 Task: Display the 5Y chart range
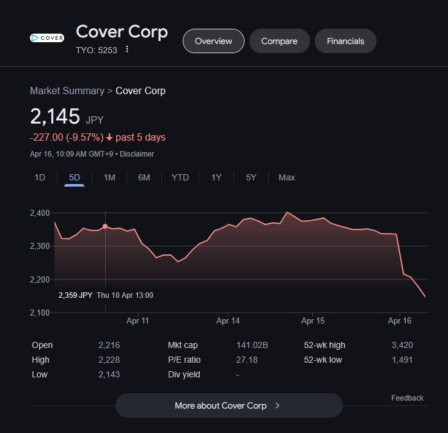[x=251, y=177]
